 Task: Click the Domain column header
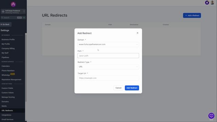(x=48, y=25)
